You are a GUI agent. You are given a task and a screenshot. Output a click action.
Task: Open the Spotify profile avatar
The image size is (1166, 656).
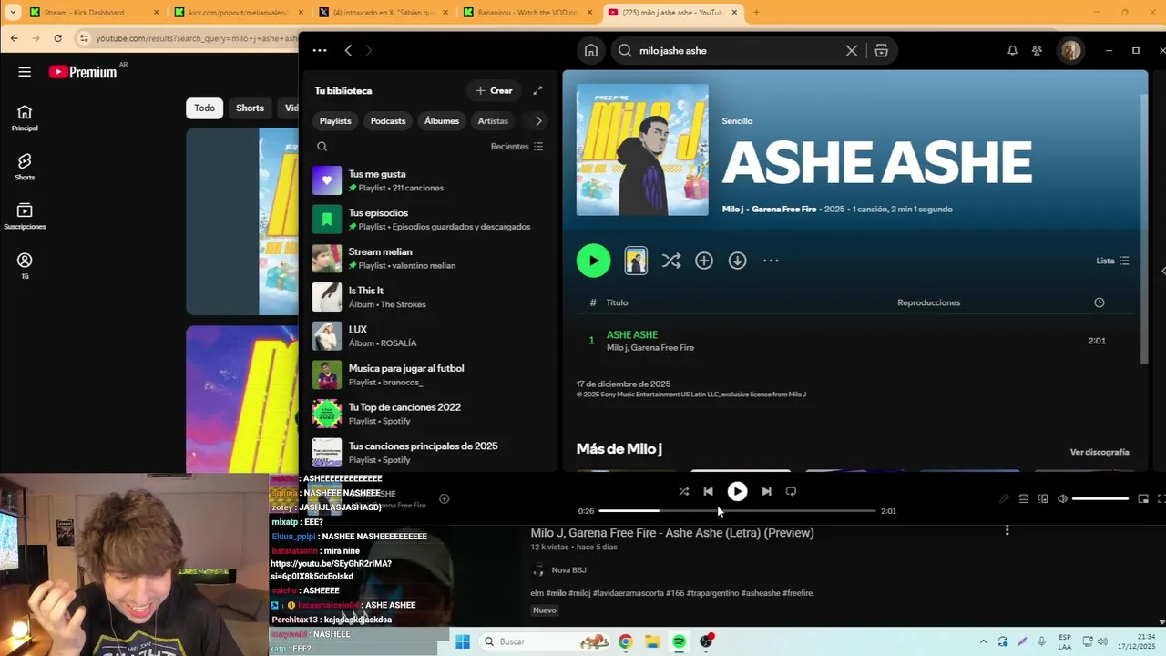point(1070,51)
